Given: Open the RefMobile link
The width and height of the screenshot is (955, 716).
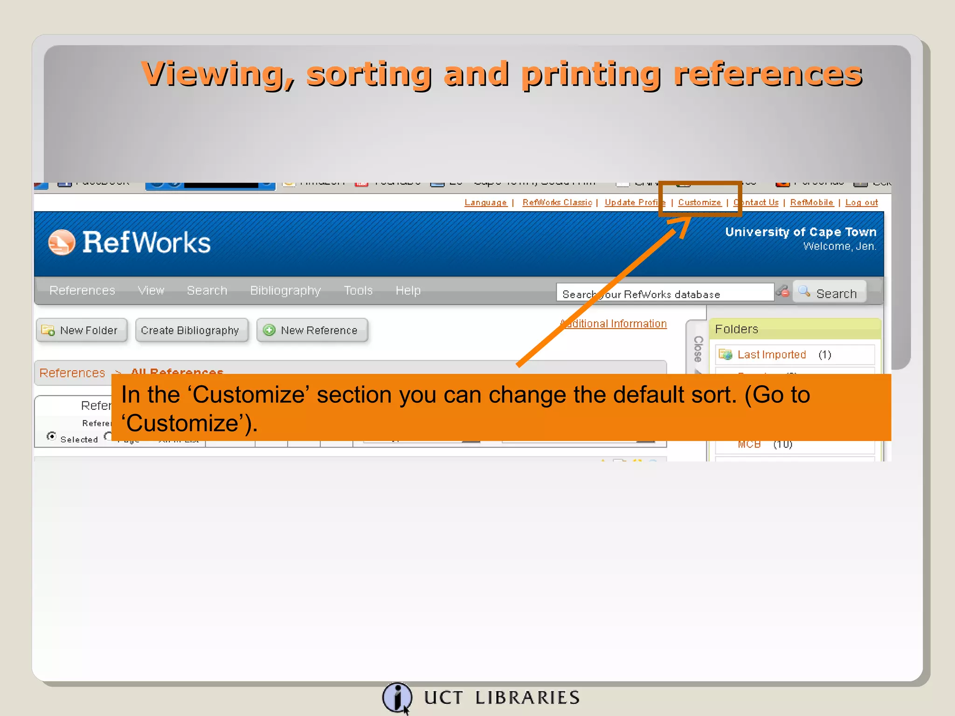Looking at the screenshot, I should [811, 202].
